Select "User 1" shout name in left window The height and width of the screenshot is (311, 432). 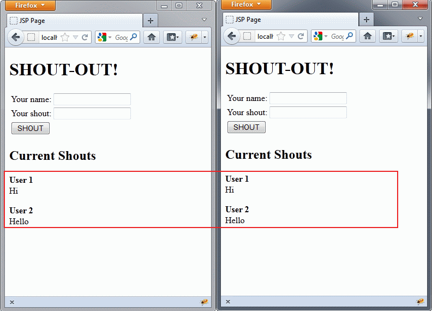(21, 180)
